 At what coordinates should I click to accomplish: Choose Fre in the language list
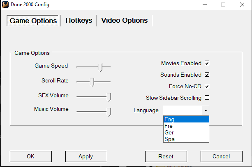(x=186, y=126)
